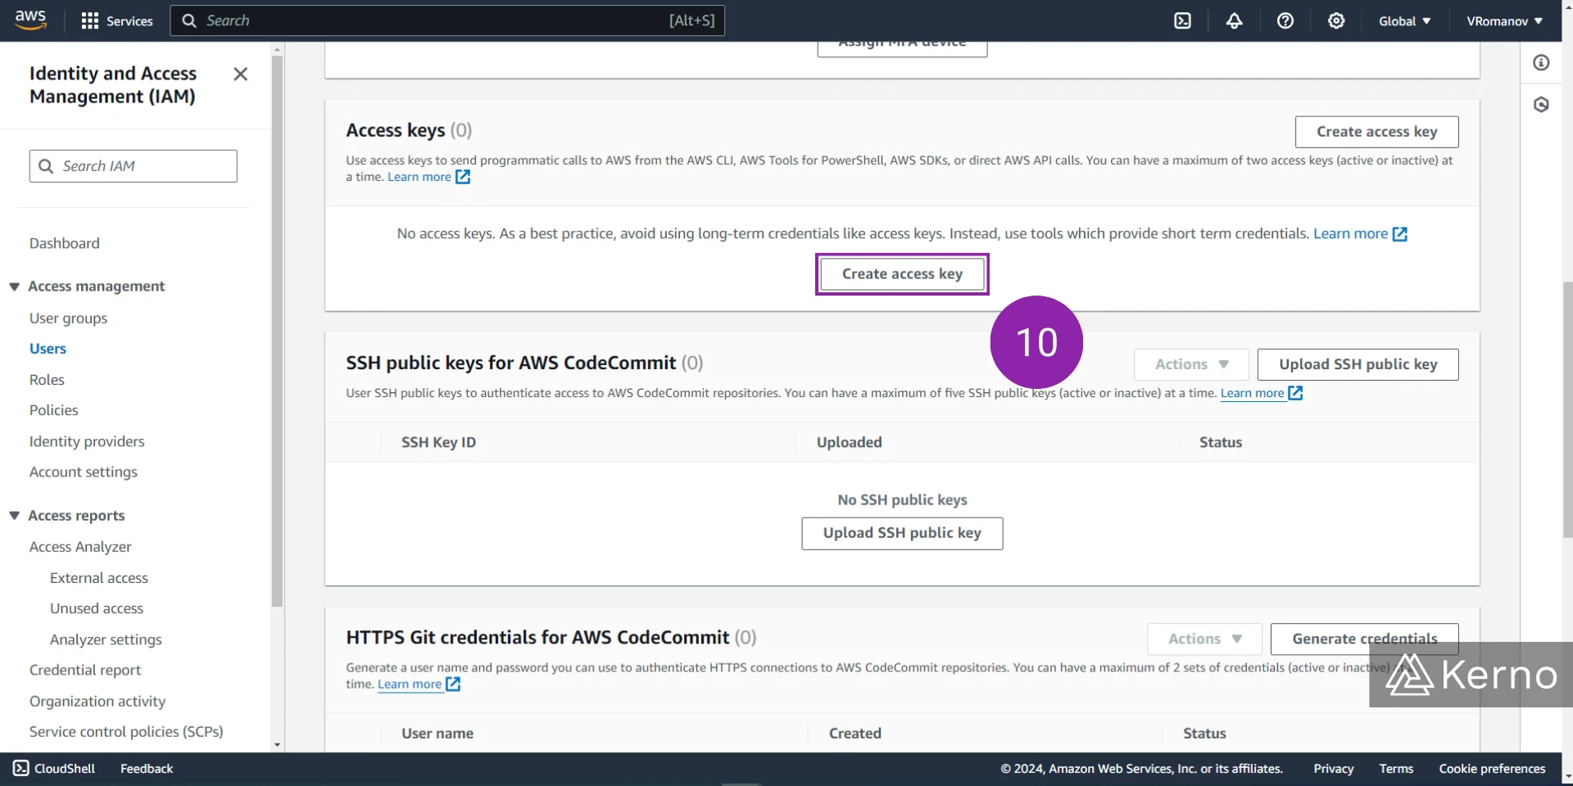This screenshot has width=1573, height=786.
Task: Open User groups in the sidebar
Action: pyautogui.click(x=69, y=318)
